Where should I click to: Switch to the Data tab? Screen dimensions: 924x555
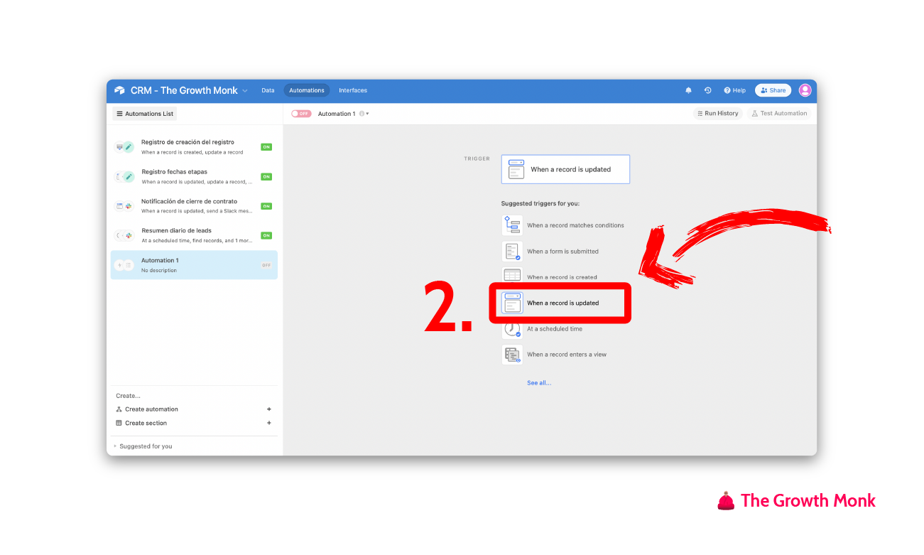(268, 90)
